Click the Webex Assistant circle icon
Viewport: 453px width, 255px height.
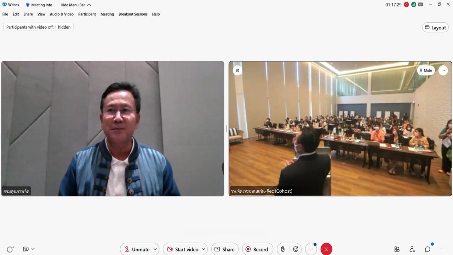pos(10,249)
